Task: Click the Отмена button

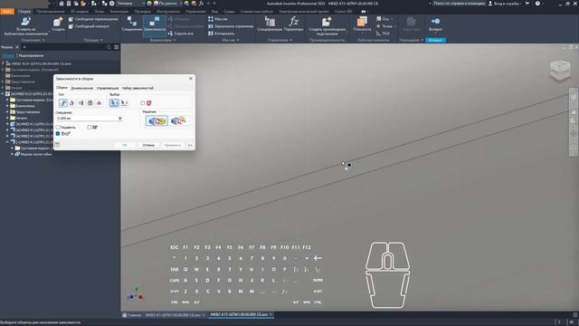Action: click(148, 145)
